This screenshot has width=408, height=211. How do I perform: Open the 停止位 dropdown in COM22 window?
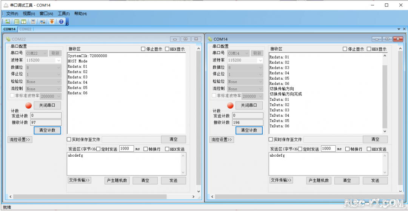(43, 74)
